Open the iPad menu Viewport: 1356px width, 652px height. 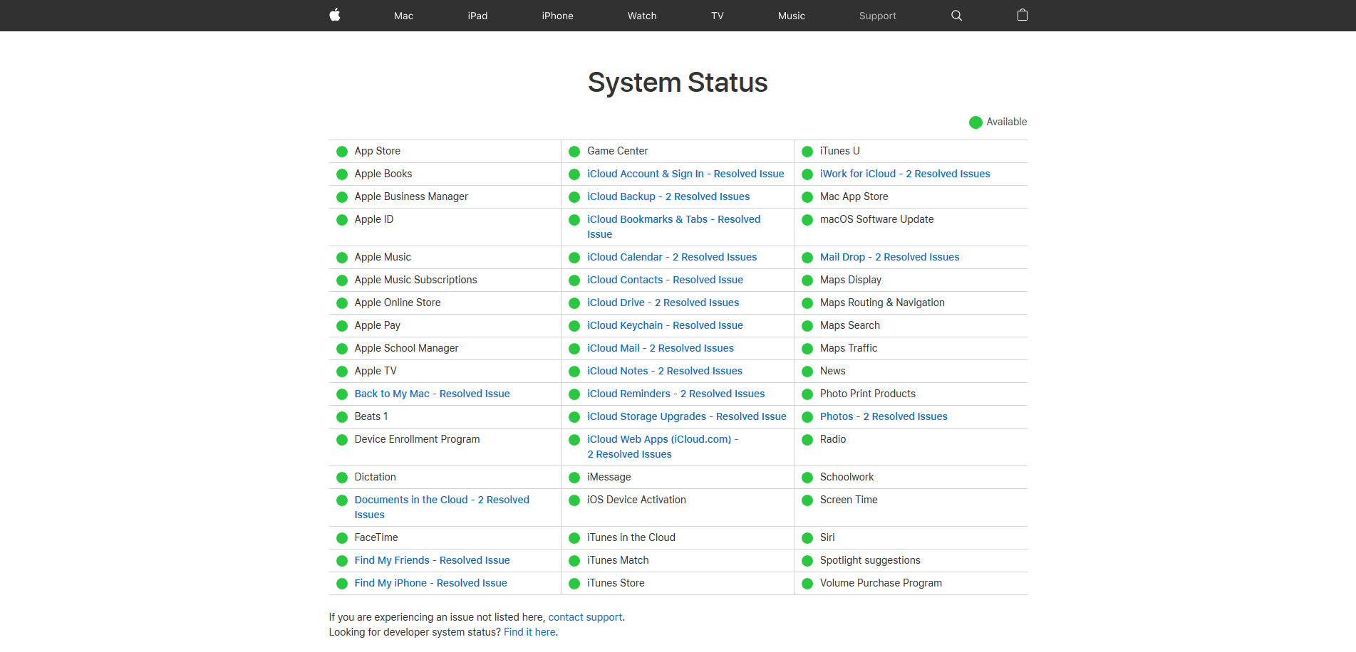coord(477,16)
